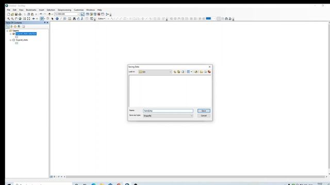Click the Fixed Zoom In icon
The image size is (330, 185).
pyautogui.click(x=25, y=18)
